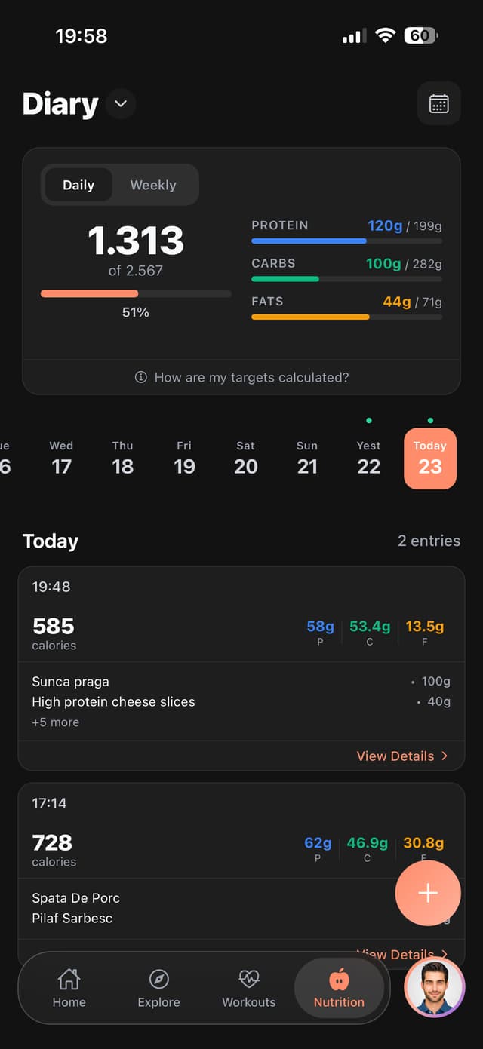Tap the info icon beside targets question
Viewport: 483px width, 1049px height.
pos(140,377)
